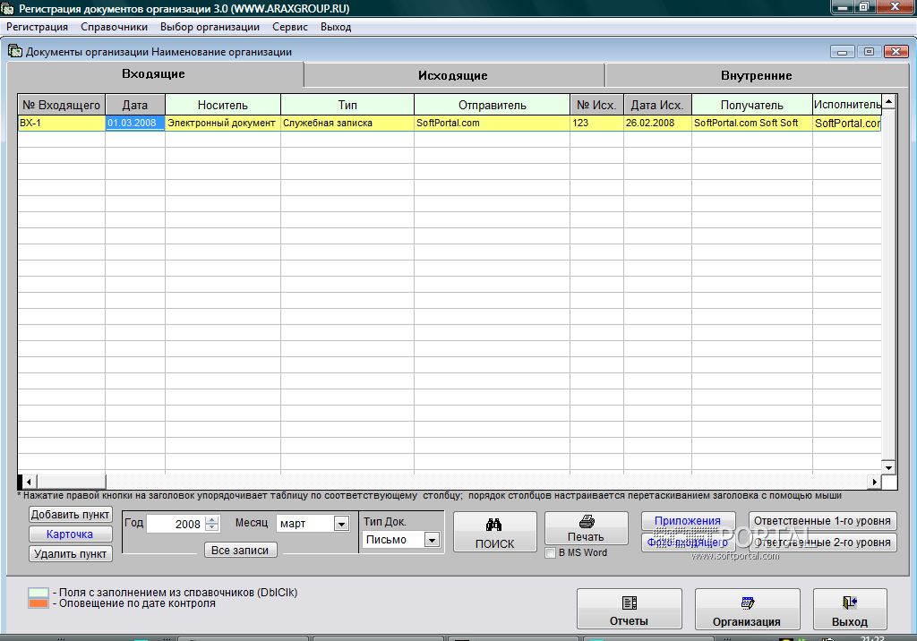Open the Регистрация menu
Screen dimensions: 917x641
(x=37, y=27)
